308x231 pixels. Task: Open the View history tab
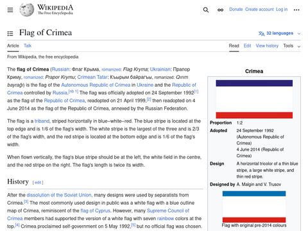point(267,46)
